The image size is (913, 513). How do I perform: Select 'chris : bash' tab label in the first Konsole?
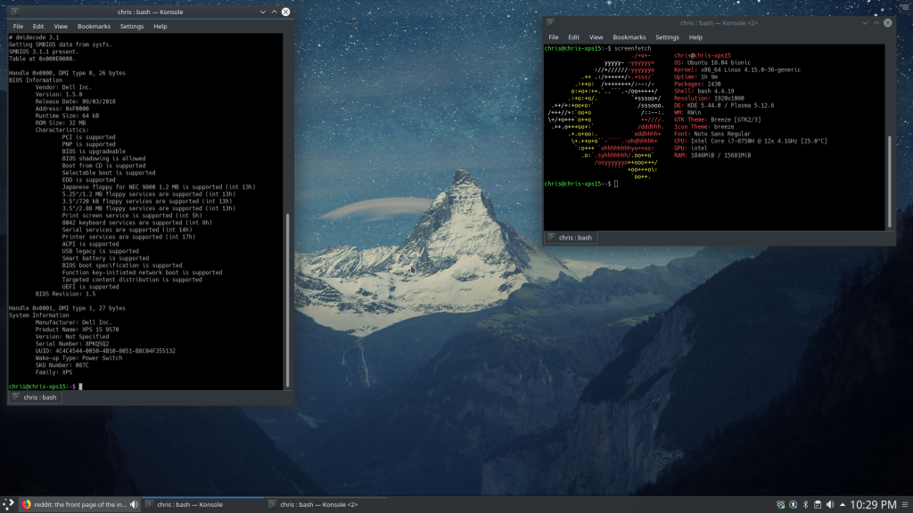39,397
